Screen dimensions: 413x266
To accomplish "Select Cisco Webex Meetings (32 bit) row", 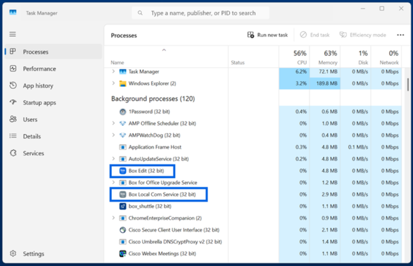I will point(253,254).
